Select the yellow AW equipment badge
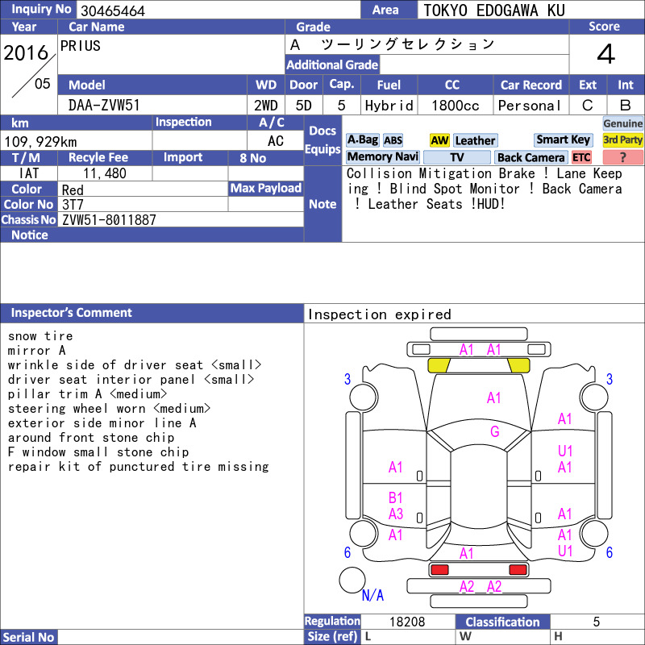Screen dimensions: 645x645 [439, 140]
